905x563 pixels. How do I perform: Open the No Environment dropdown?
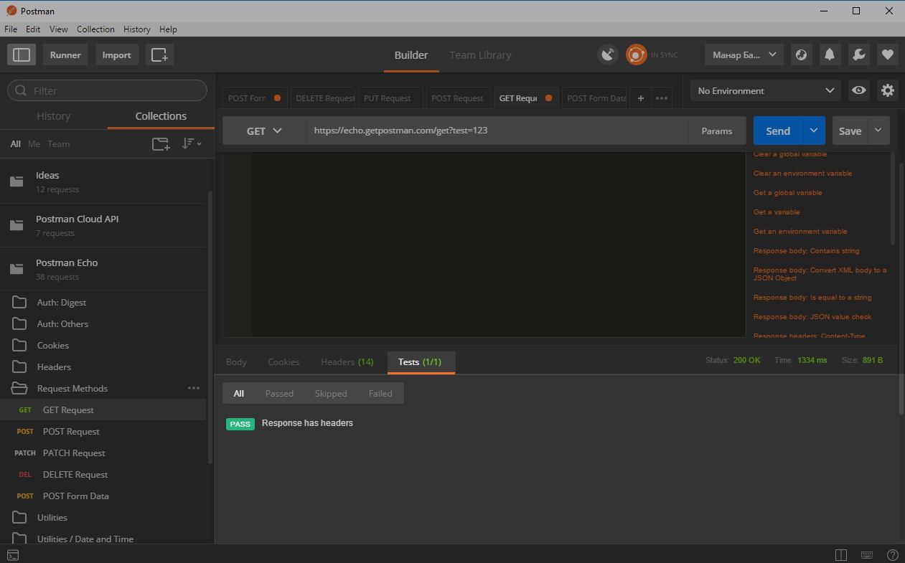tap(764, 90)
